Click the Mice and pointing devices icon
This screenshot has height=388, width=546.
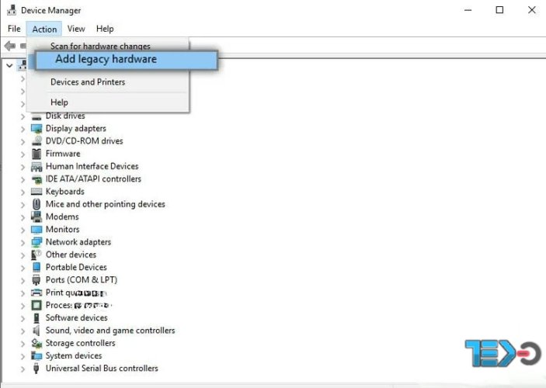(x=37, y=204)
